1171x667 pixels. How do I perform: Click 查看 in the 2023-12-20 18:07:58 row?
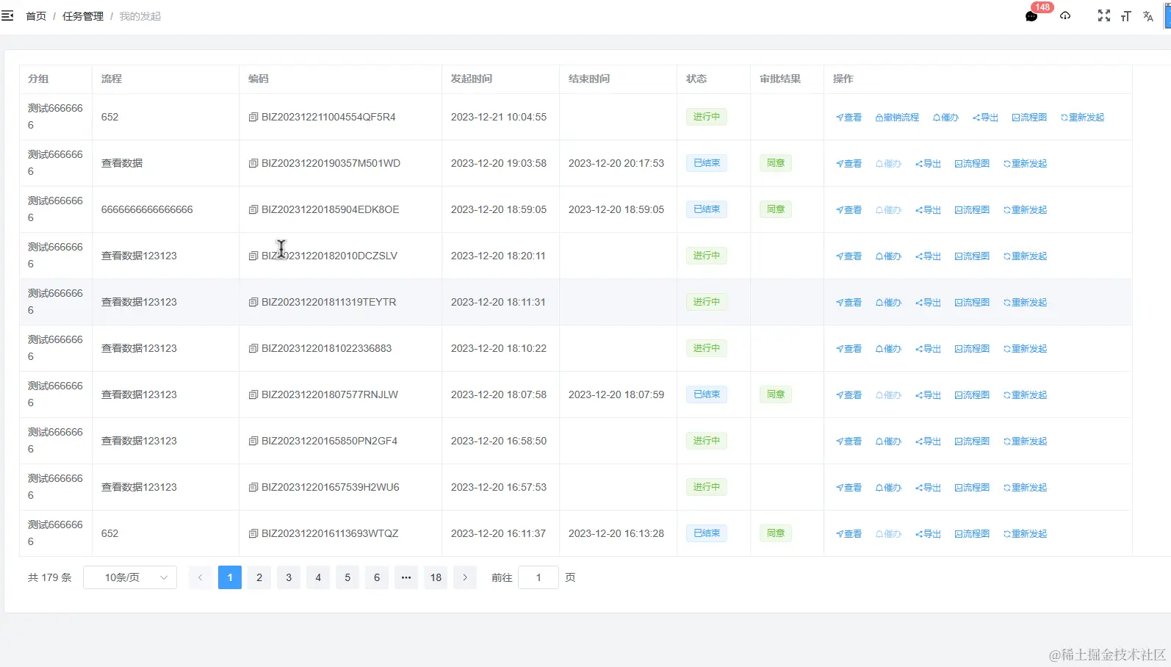tap(848, 395)
